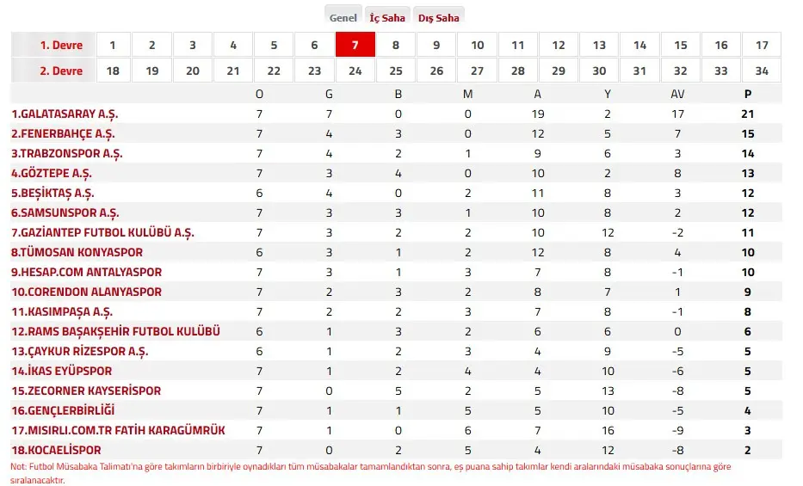Click the highlighted week 7 button

(355, 45)
